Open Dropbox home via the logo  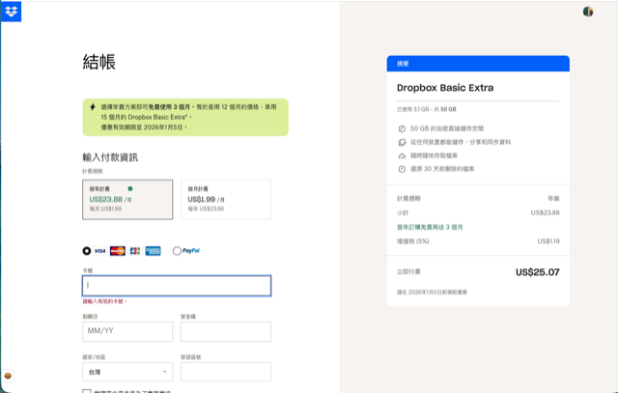pyautogui.click(x=11, y=12)
